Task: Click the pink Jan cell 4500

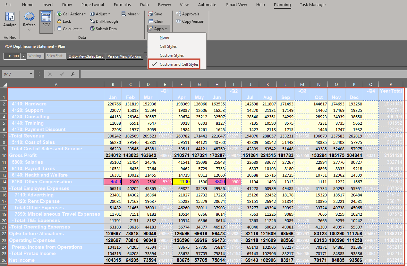Action: point(113,182)
